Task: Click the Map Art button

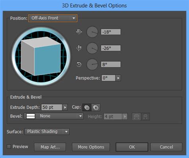Action: 50,147
